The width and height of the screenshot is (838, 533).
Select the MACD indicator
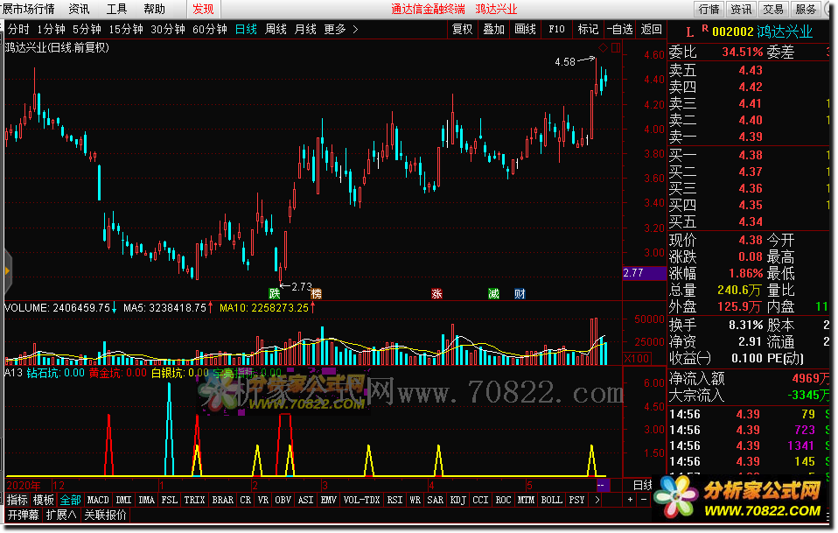(x=98, y=500)
